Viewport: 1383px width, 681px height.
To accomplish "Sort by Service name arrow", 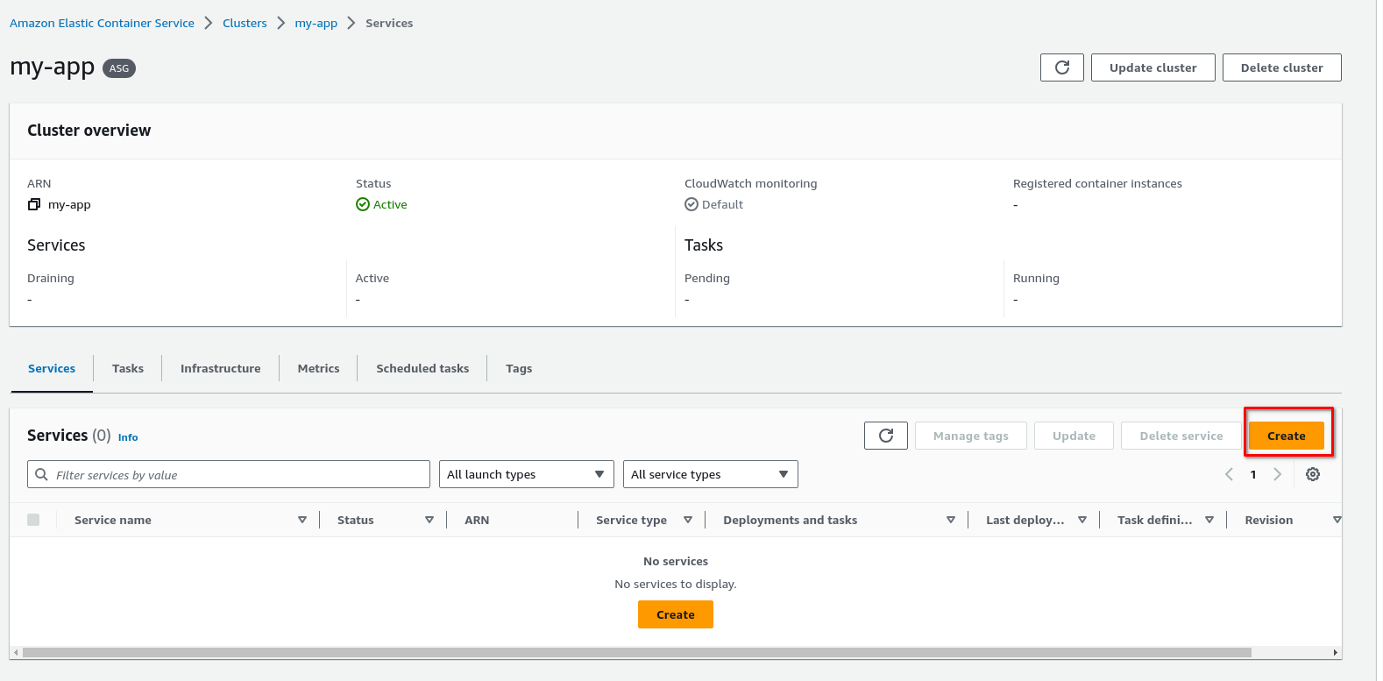I will point(302,520).
